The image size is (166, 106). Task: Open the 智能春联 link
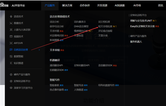pos(55,85)
